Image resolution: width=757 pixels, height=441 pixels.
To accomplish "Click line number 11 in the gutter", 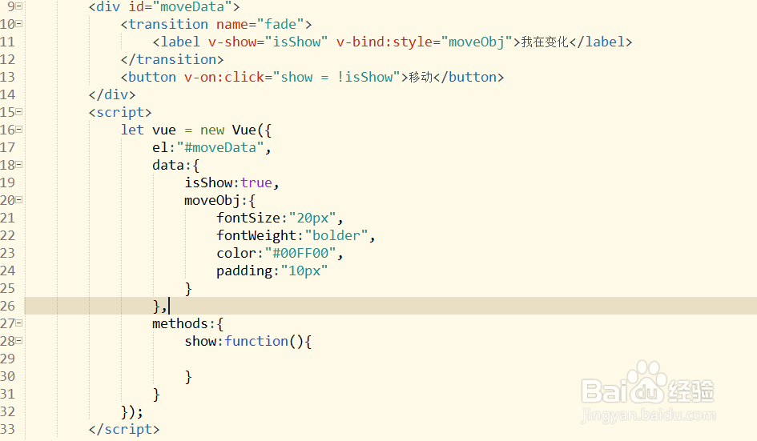I will (8, 42).
